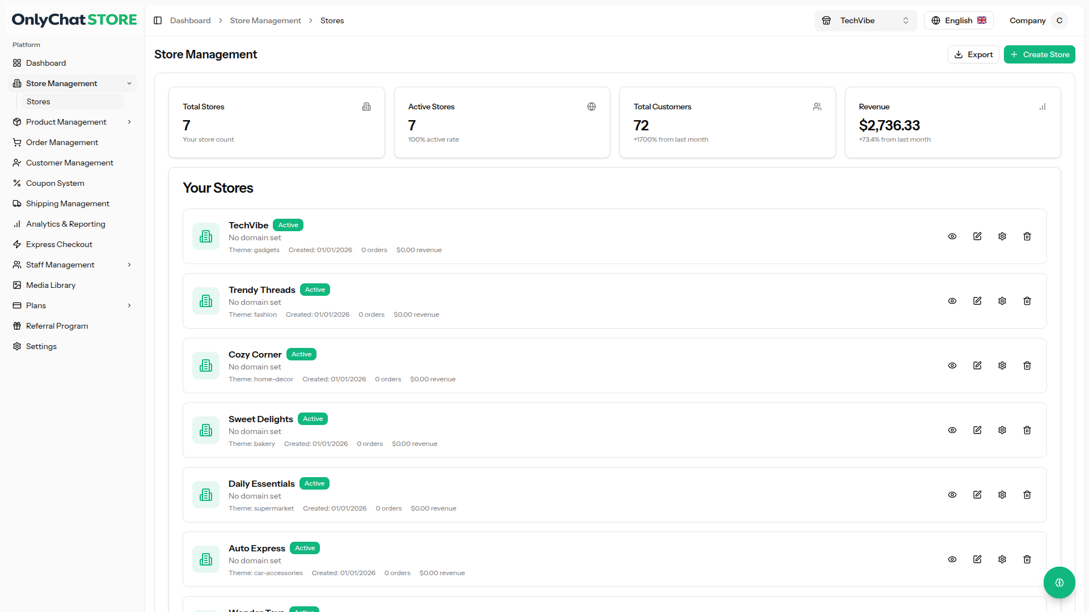The width and height of the screenshot is (1089, 612).
Task: View the Sweet Delights store eye icon
Action: pos(952,430)
